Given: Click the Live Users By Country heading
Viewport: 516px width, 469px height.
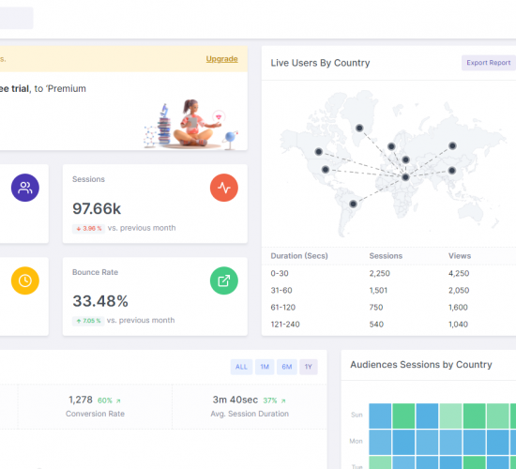Looking at the screenshot, I should tap(320, 63).
